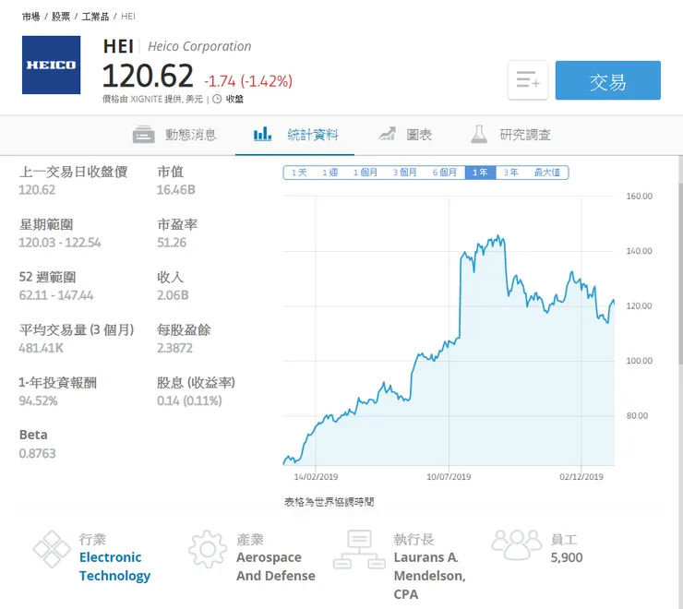Screen dimensions: 683x609
Task: Click the industry gear icon
Action: [x=208, y=549]
